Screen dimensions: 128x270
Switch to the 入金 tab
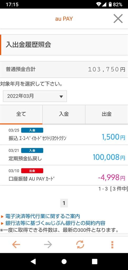pyautogui.click(x=64, y=114)
